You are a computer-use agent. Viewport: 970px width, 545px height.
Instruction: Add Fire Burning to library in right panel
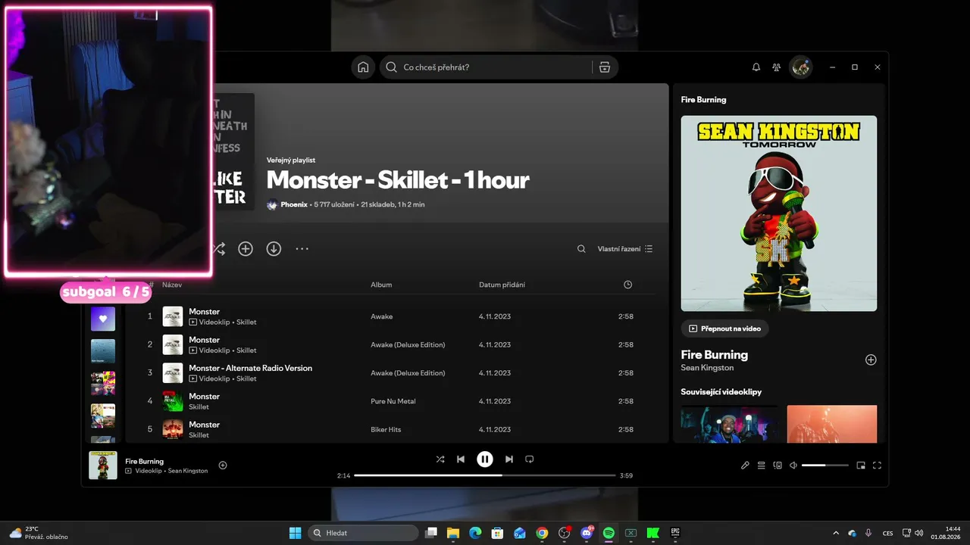(871, 360)
